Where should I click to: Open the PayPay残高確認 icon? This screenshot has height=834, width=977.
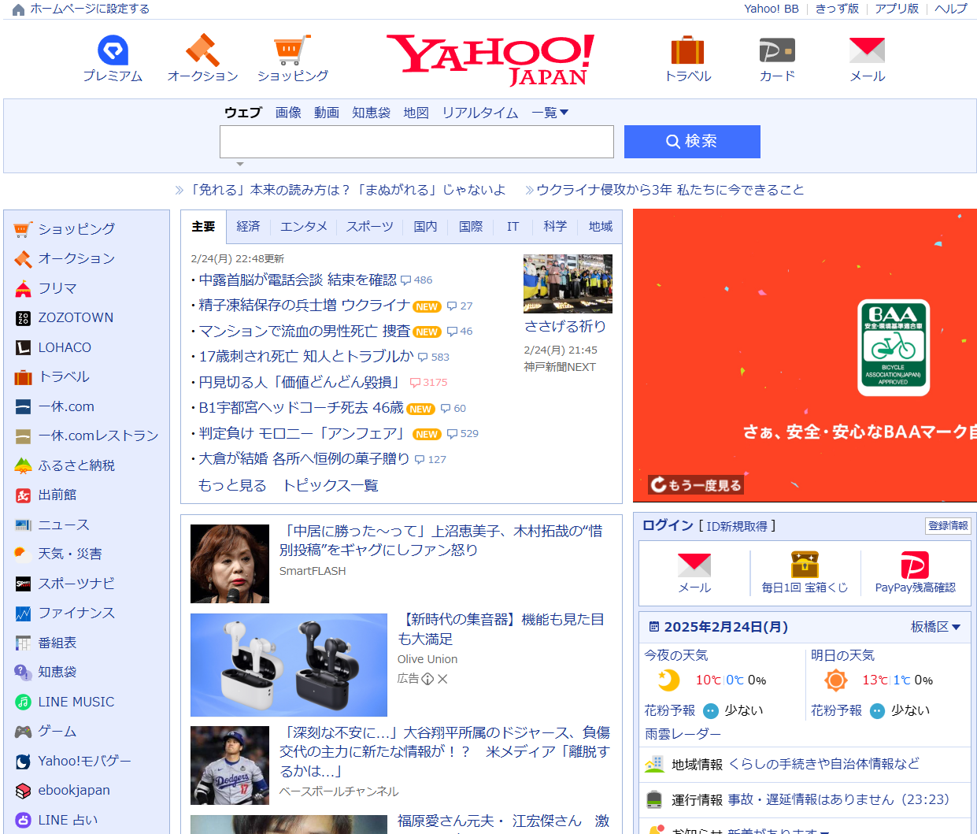[915, 565]
